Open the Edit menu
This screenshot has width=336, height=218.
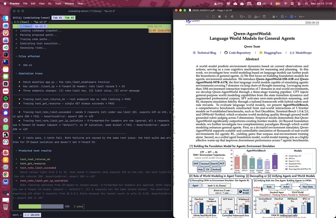pyautogui.click(x=33, y=3)
